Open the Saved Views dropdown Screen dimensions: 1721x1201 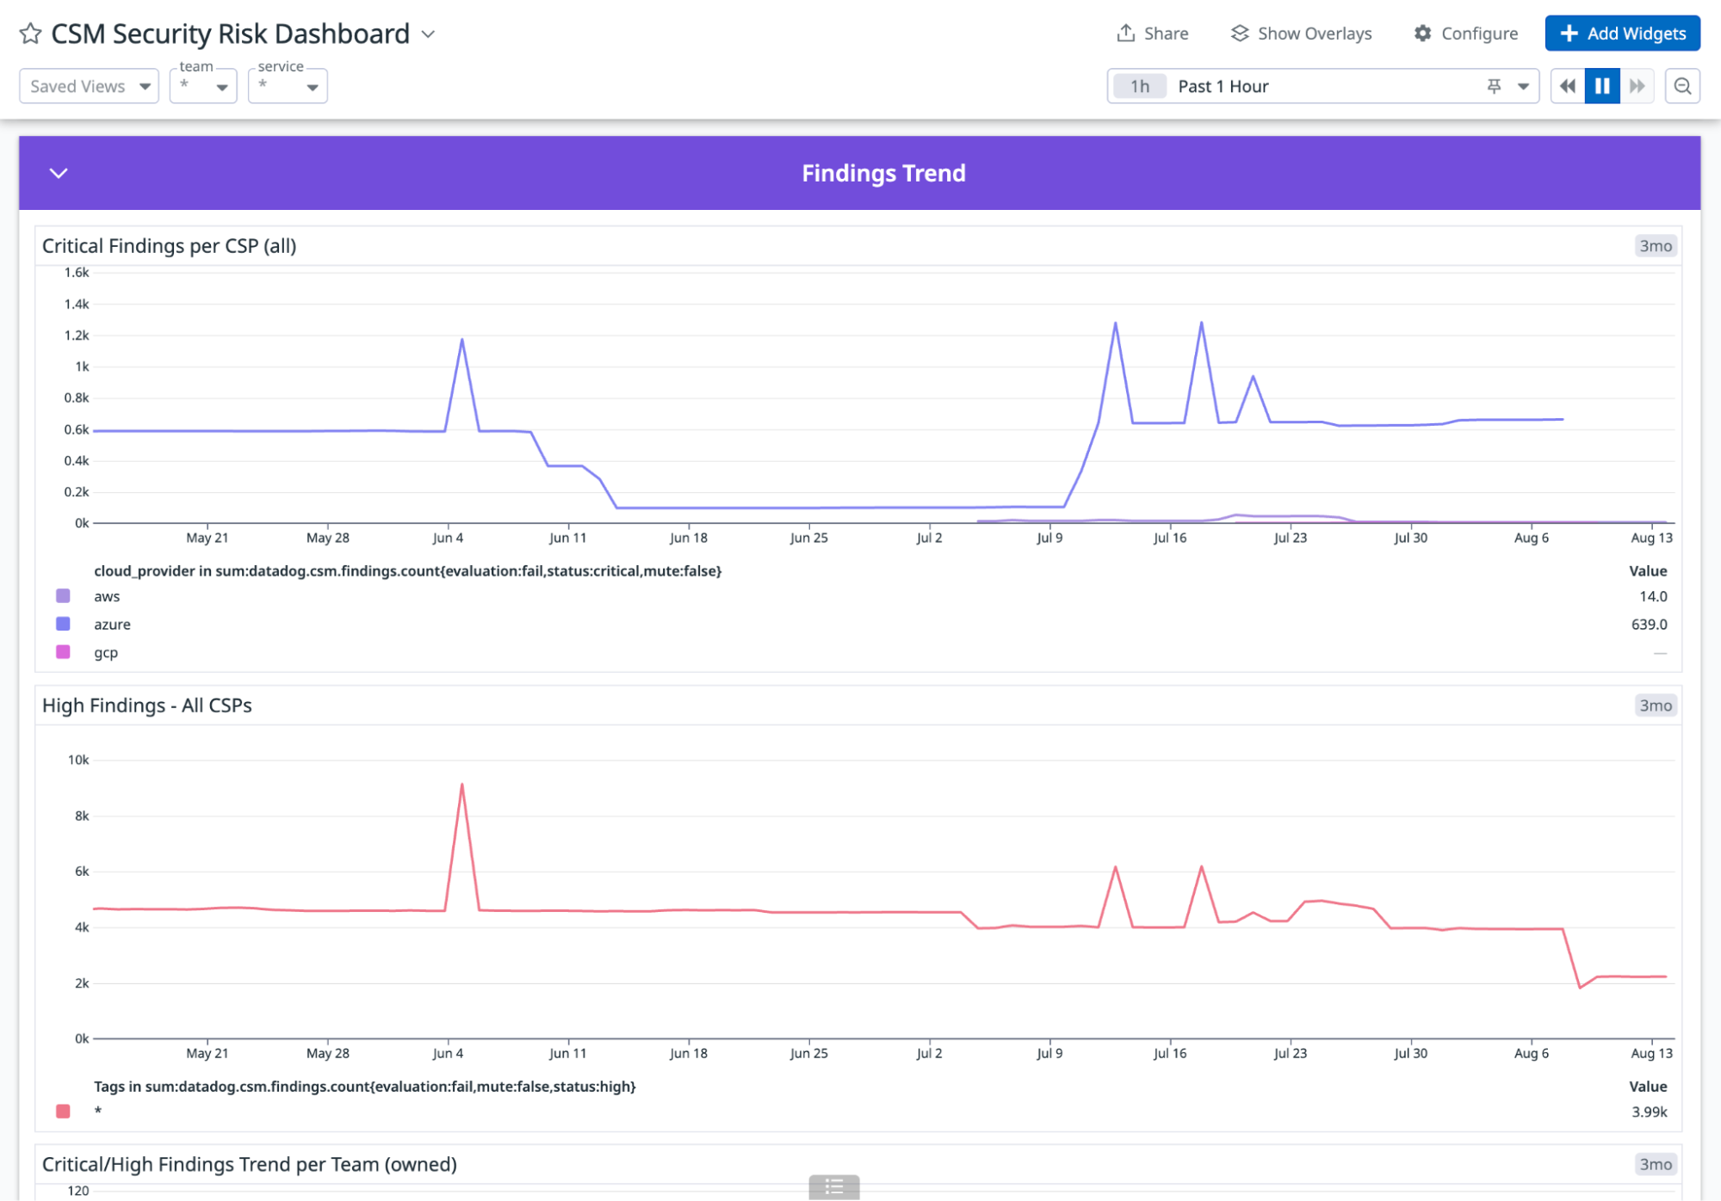[x=88, y=86]
